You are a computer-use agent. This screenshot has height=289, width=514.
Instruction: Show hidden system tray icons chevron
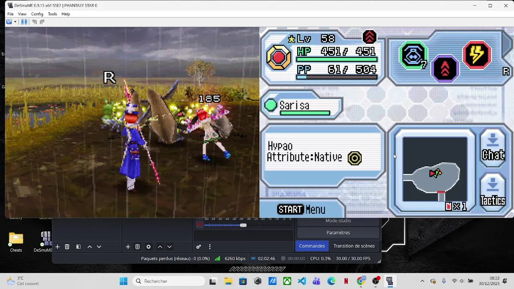click(x=422, y=281)
